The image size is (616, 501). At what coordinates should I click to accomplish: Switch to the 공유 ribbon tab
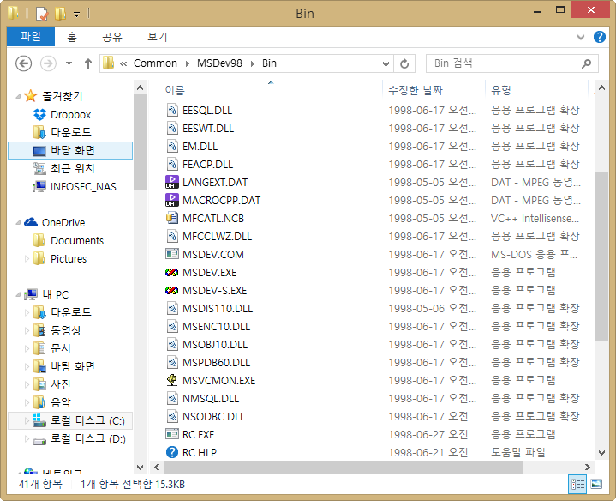pos(112,37)
